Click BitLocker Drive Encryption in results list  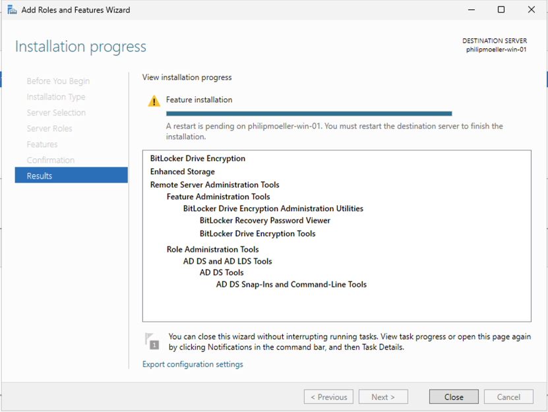click(197, 158)
